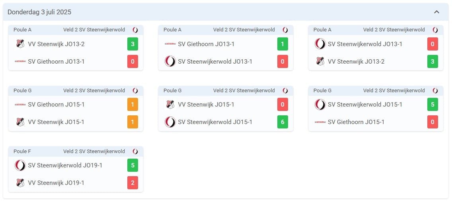Viewport: 452px width, 202px height.
Task: Open the VV Steenwijk JO13-2 team in third match
Action: coord(356,61)
